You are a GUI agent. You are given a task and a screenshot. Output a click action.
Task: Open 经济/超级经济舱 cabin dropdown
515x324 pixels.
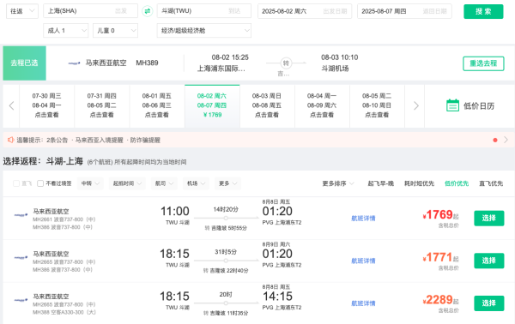tap(204, 31)
